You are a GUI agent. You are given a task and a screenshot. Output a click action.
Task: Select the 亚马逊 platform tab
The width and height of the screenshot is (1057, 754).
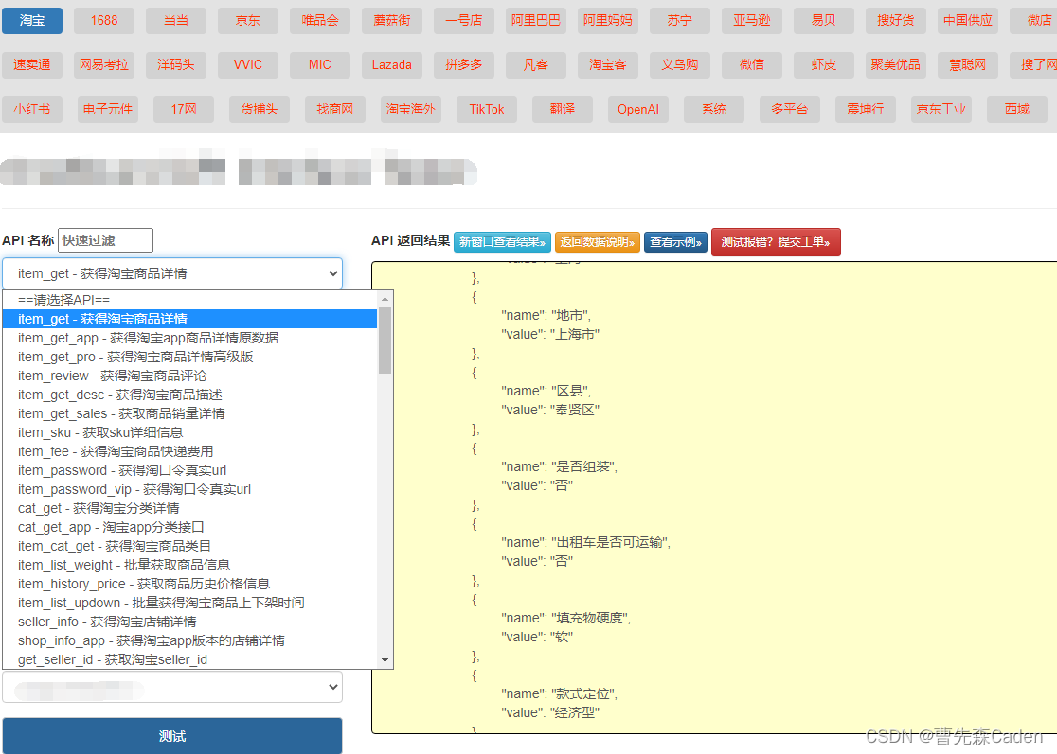point(752,20)
